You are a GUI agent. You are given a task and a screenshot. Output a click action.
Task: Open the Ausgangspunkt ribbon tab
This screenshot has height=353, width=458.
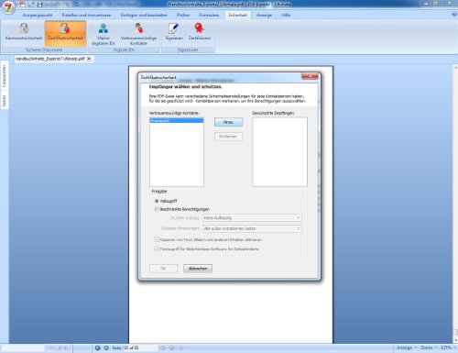[38, 15]
